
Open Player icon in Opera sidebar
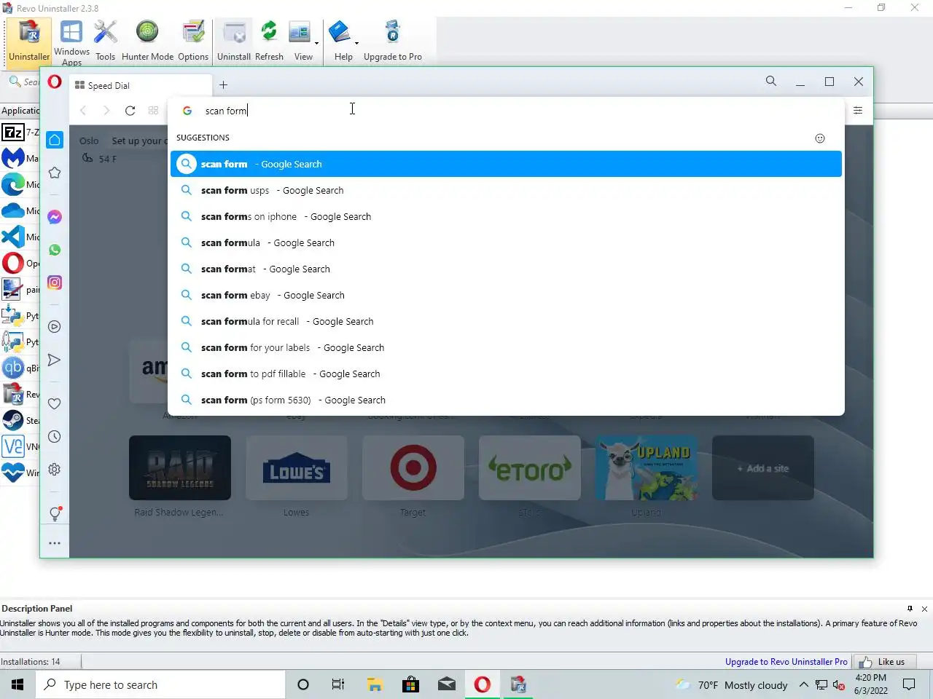click(x=55, y=327)
